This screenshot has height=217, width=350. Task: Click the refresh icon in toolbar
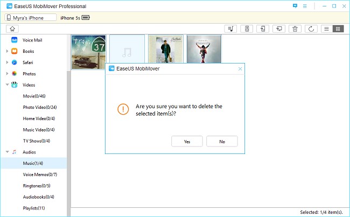[311, 29]
